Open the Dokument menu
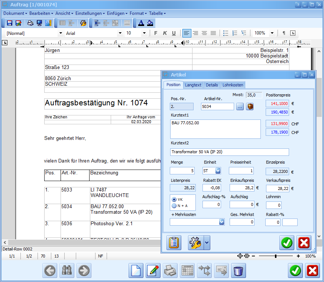Image resolution: width=324 pixels, height=282 pixels. point(15,13)
